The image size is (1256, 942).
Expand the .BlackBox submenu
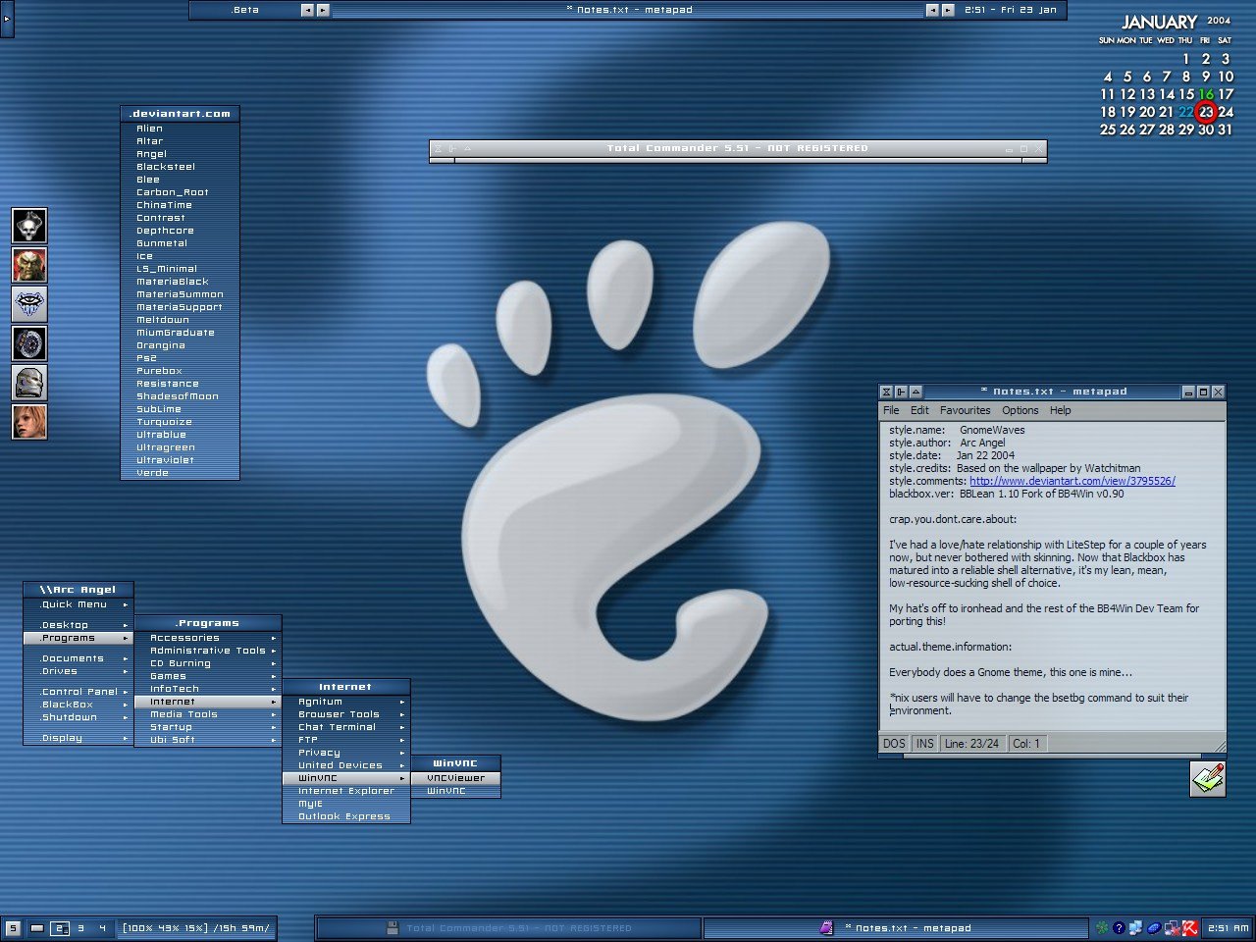78,705
